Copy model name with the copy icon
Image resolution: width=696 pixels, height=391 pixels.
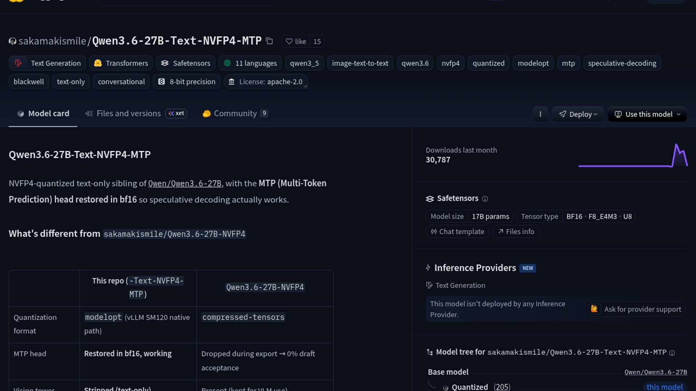pyautogui.click(x=269, y=41)
